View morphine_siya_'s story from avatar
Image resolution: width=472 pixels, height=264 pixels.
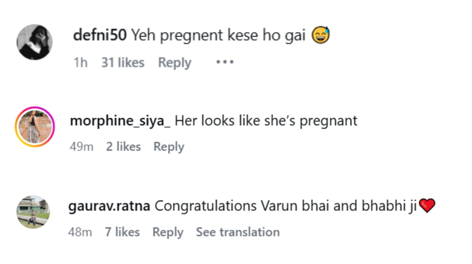[35, 127]
